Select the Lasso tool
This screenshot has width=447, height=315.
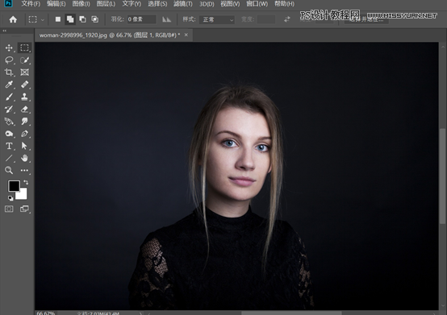coord(9,60)
